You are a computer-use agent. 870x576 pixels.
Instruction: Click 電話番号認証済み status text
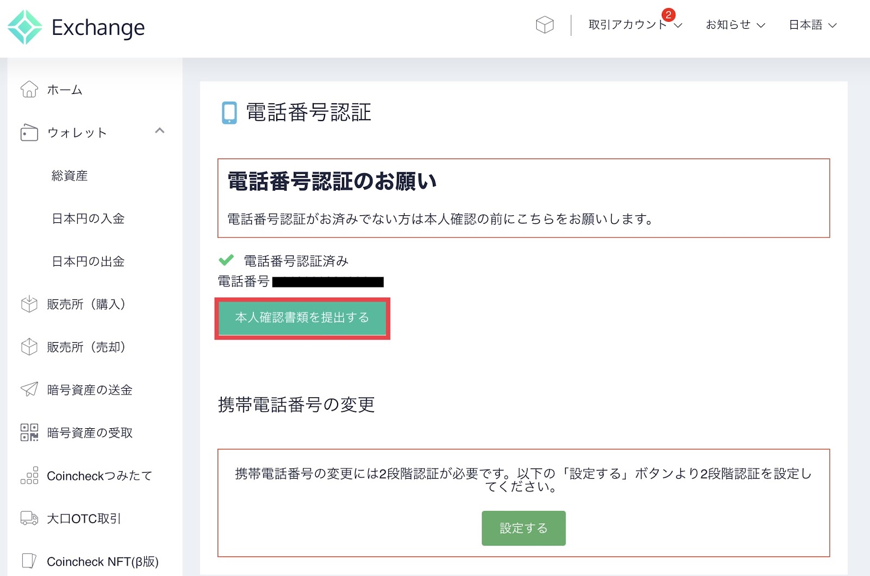(296, 261)
